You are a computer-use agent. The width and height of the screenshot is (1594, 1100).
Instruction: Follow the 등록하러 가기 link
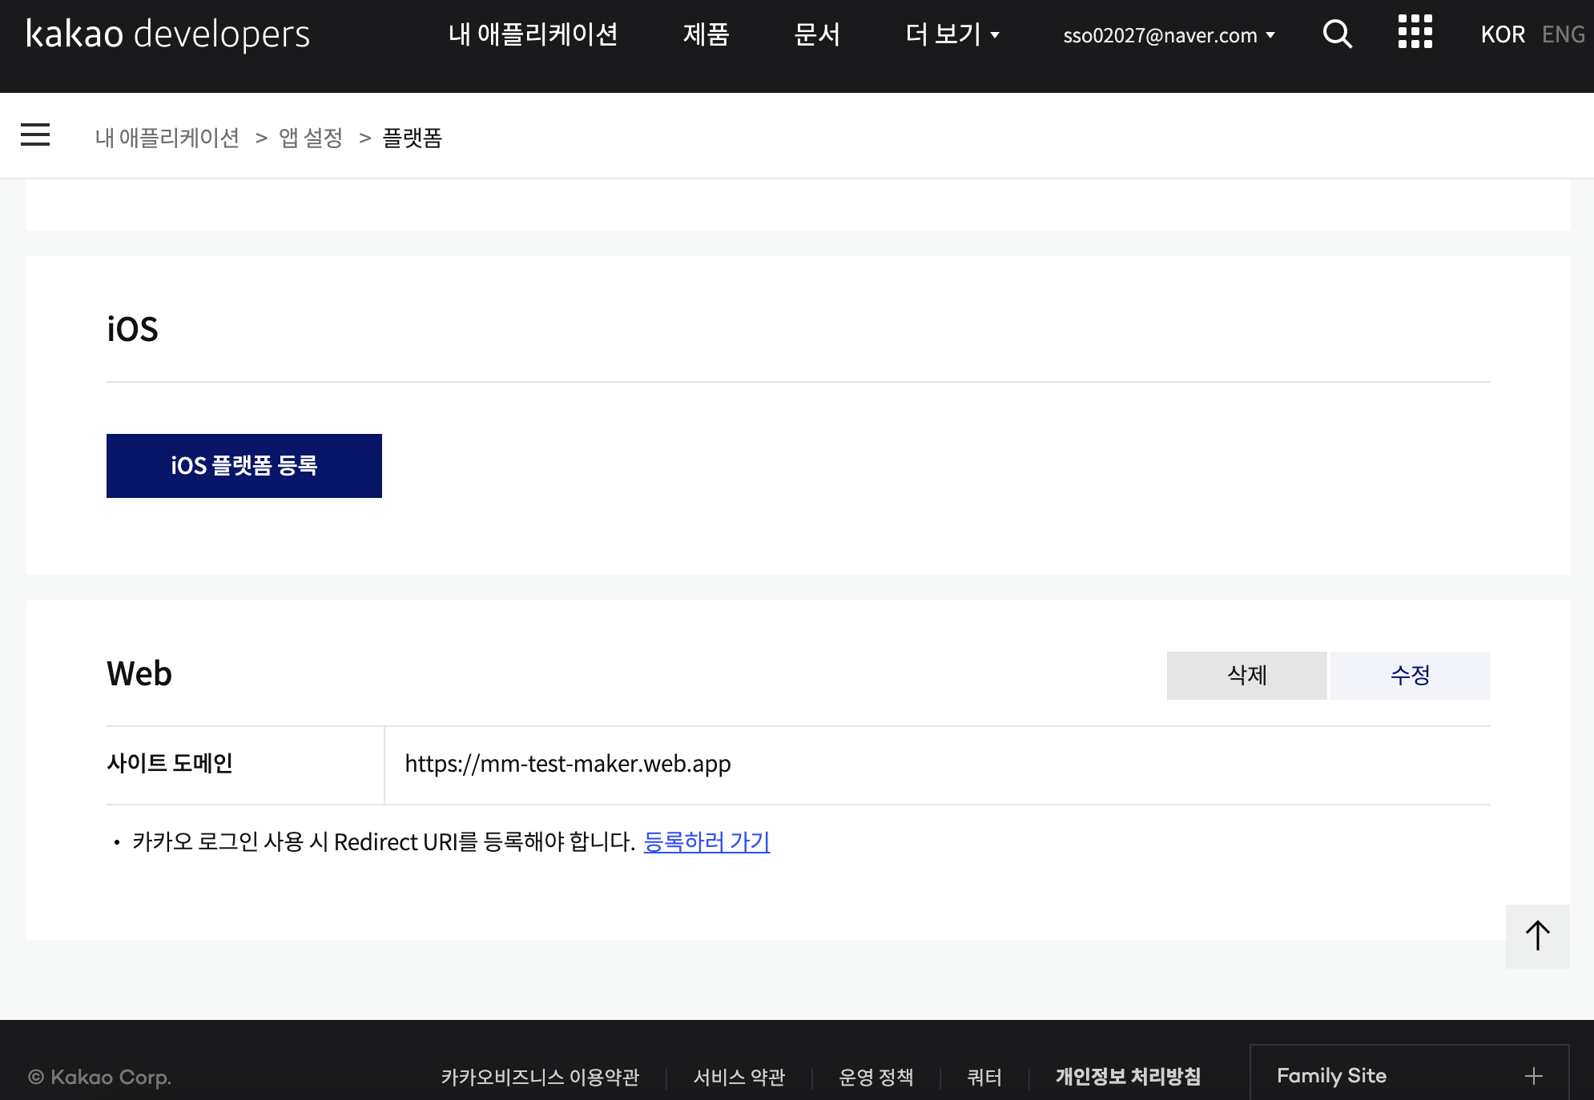point(706,842)
